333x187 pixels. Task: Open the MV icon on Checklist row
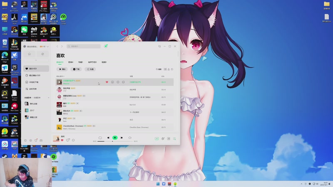point(94,126)
